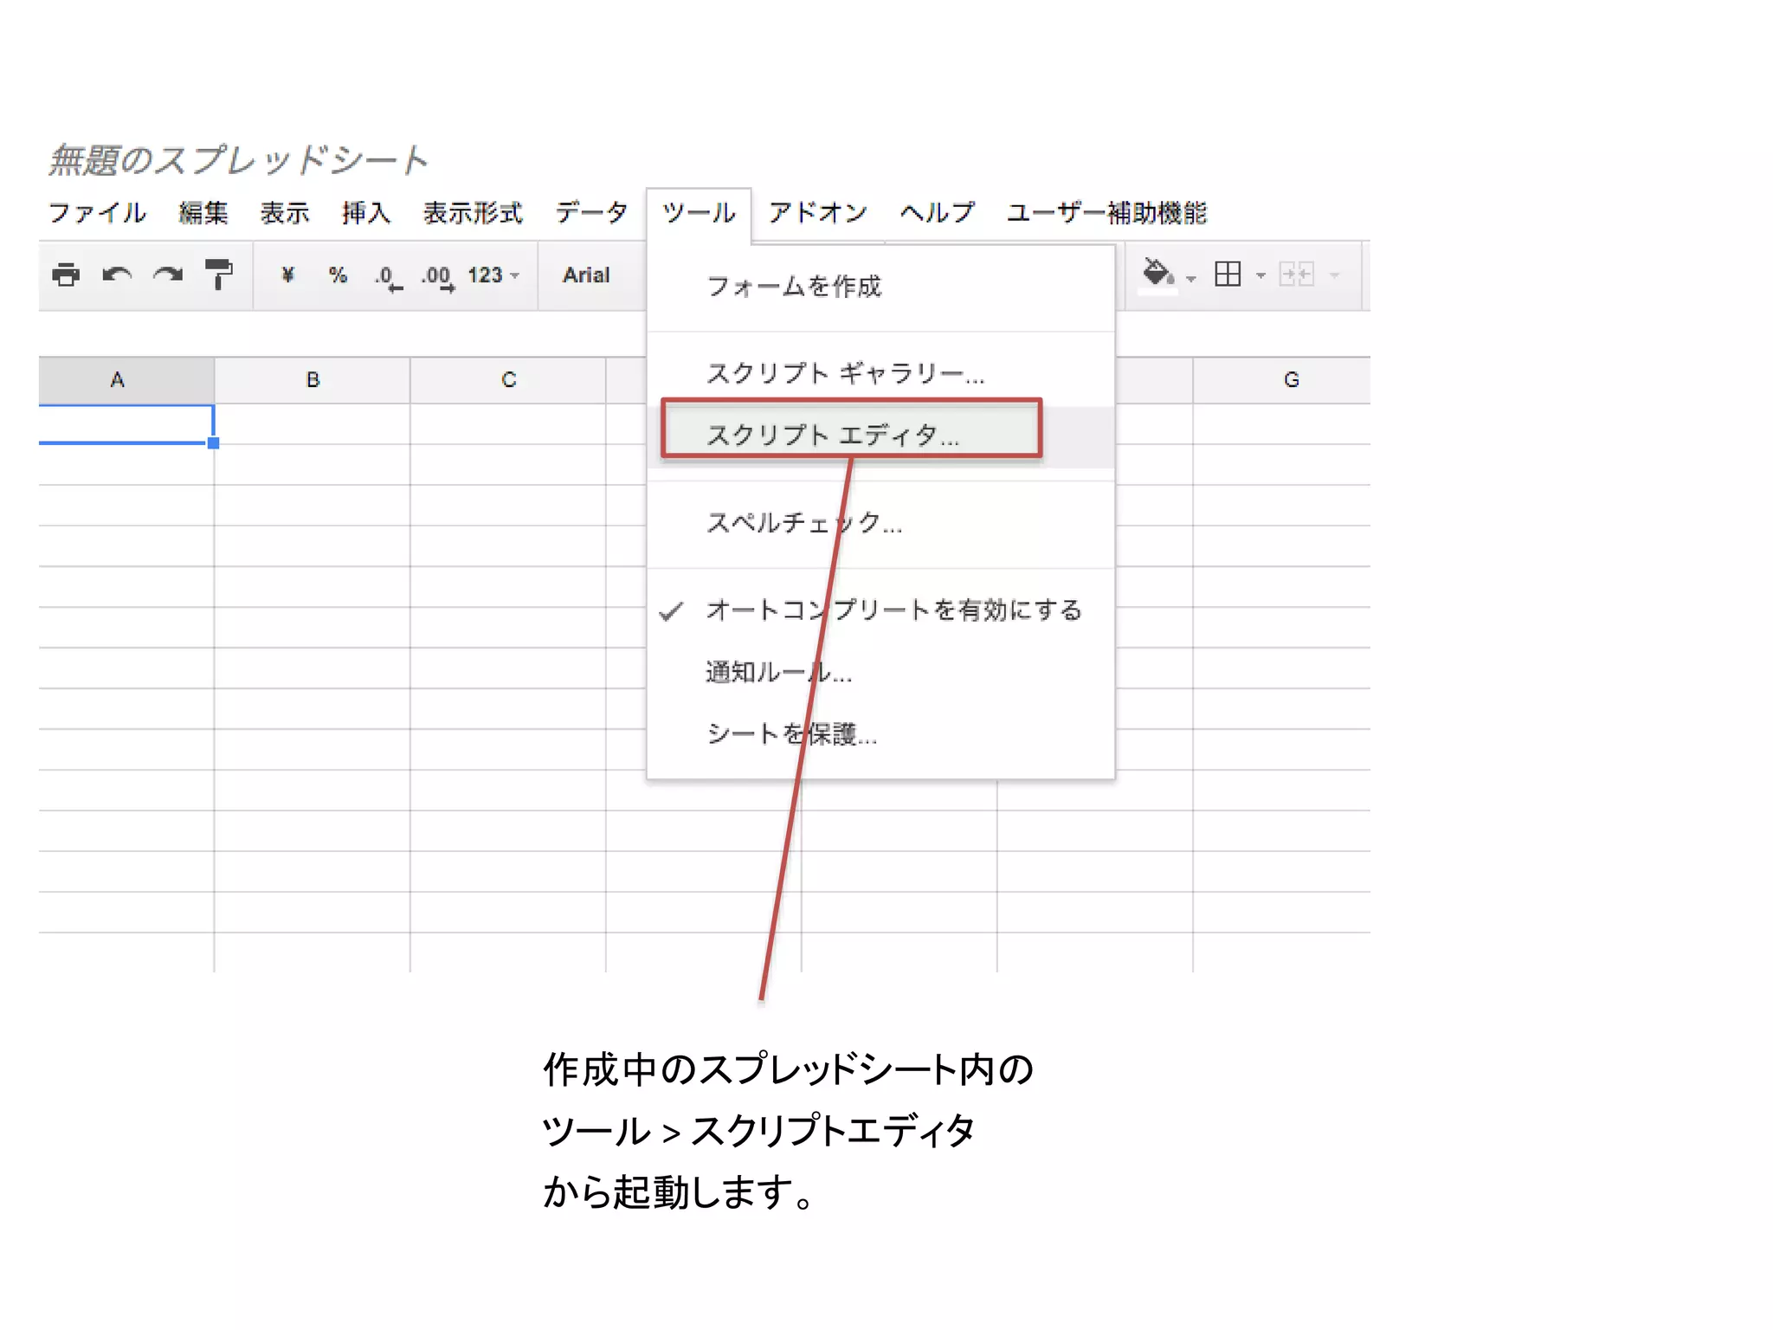1773x1330 pixels.
Task: Format as currency with yen icon
Action: [x=288, y=275]
